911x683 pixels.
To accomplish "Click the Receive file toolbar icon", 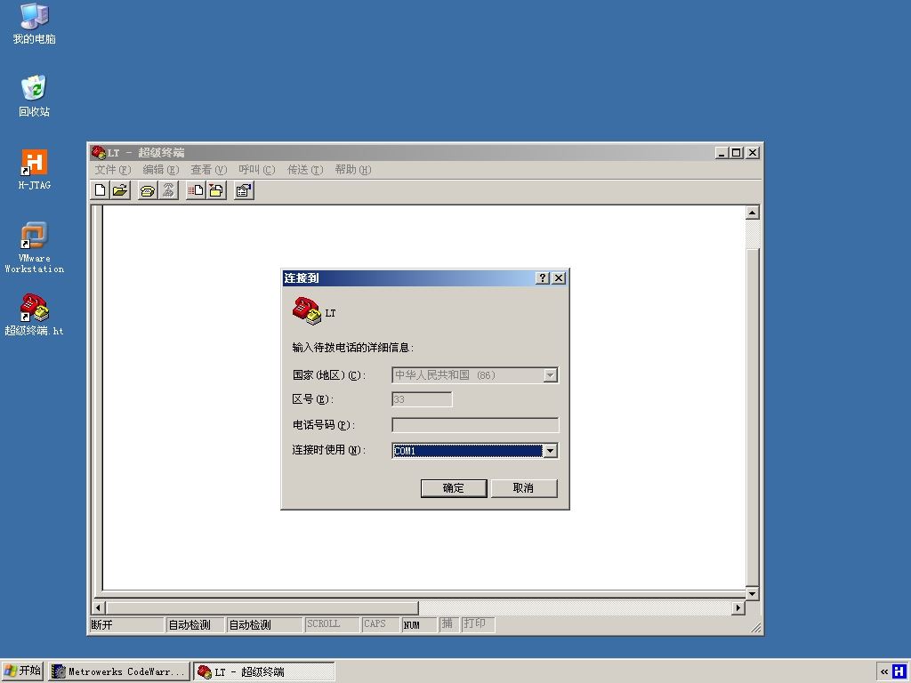I will click(216, 190).
